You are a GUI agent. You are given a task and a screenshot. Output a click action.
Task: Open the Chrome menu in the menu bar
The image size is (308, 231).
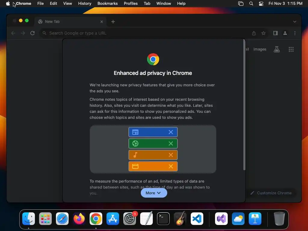pos(23,4)
